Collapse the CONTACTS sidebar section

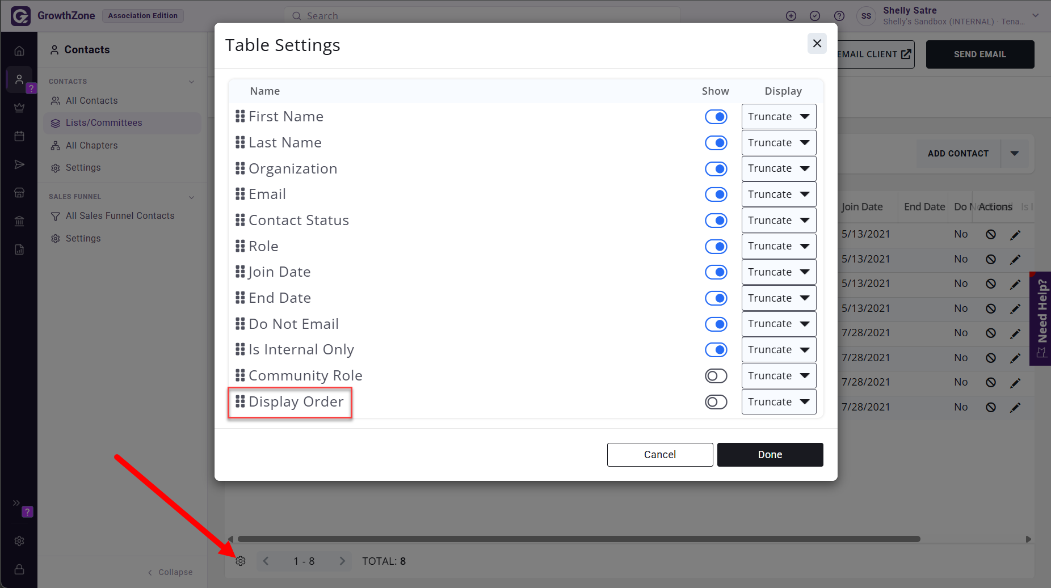tap(191, 82)
